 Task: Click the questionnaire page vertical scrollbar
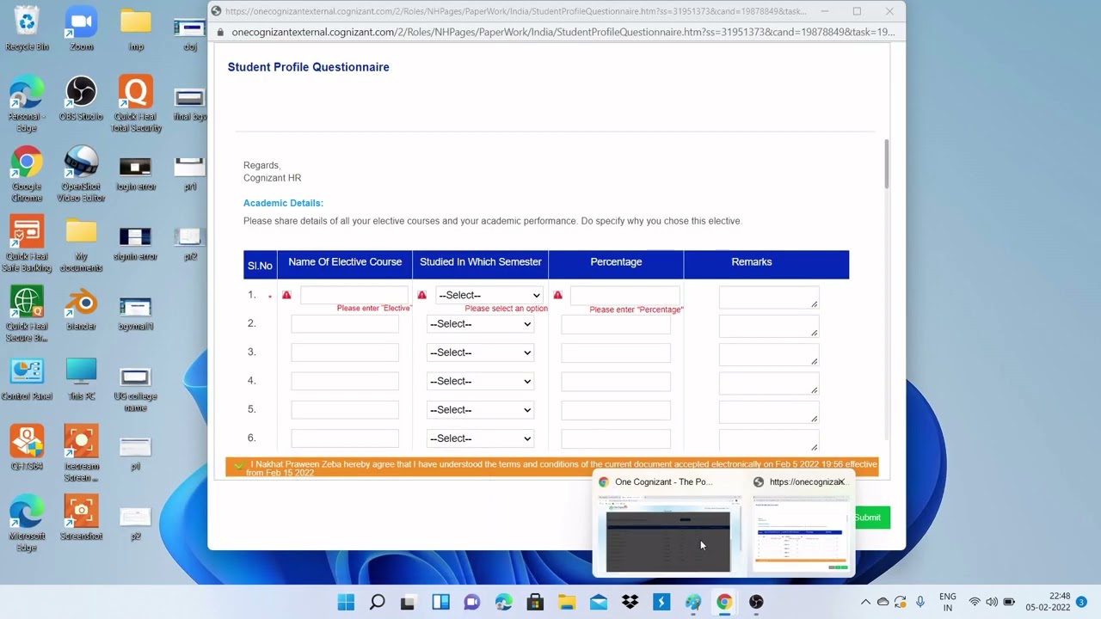886,163
